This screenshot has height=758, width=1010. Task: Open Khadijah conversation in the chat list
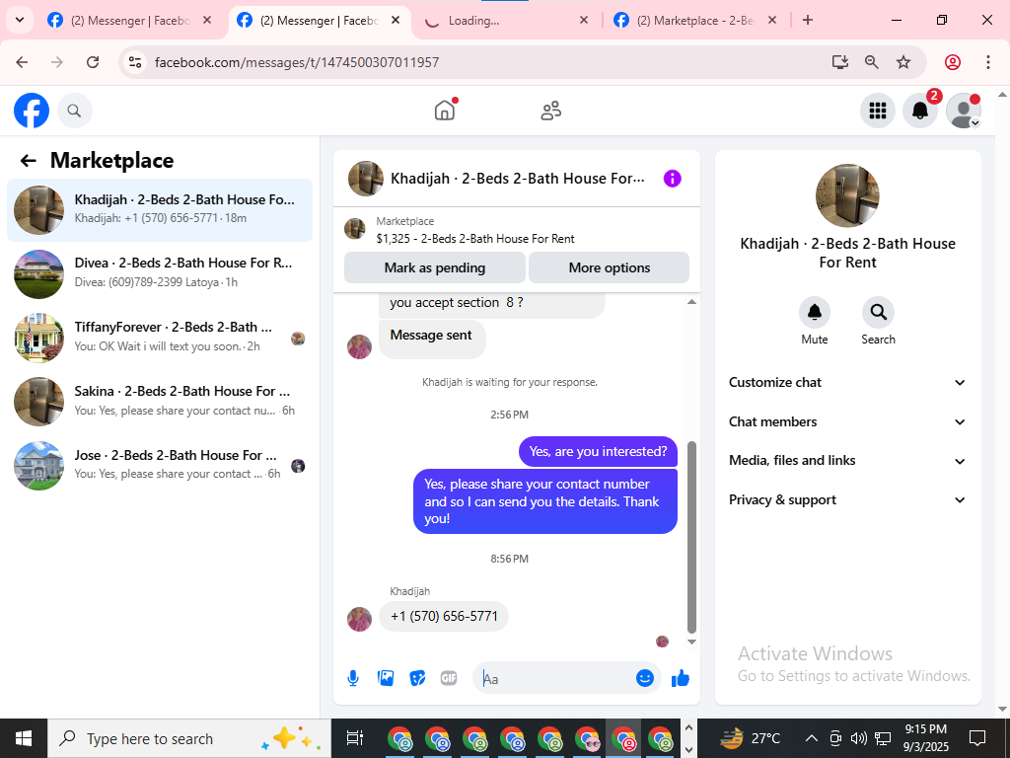coord(160,210)
